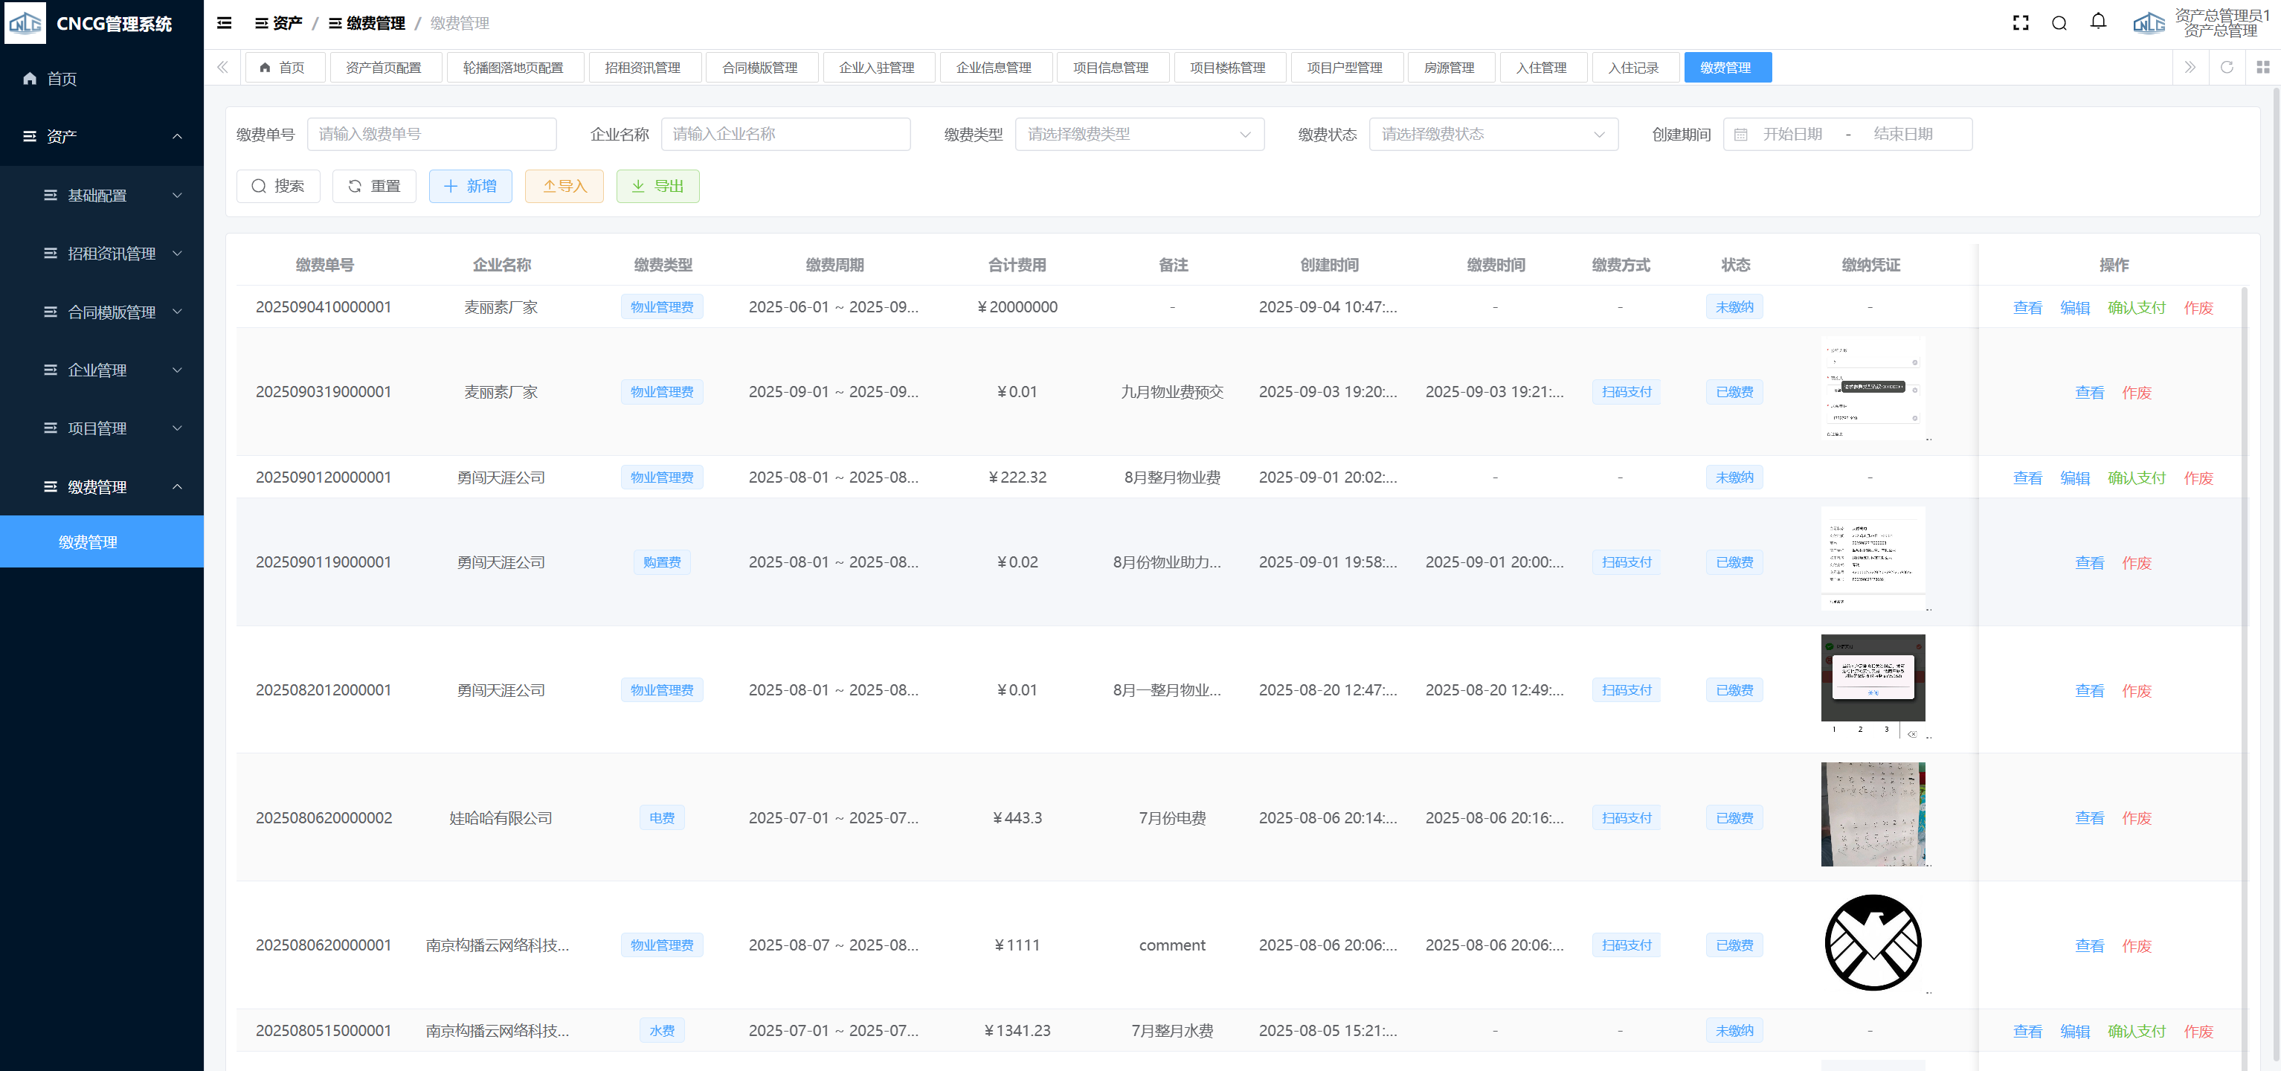Open the notifications bell
2281x1071 pixels.
2098,22
